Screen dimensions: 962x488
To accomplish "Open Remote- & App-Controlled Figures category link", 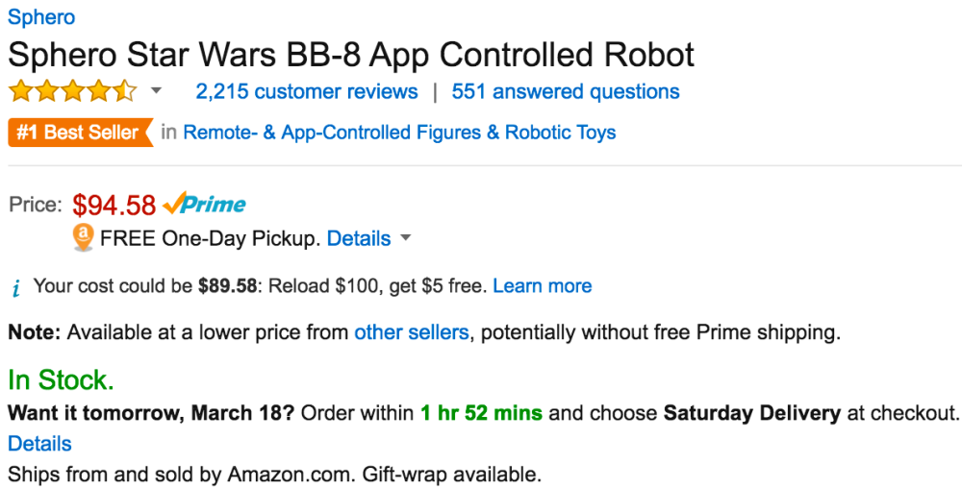I will 399,133.
